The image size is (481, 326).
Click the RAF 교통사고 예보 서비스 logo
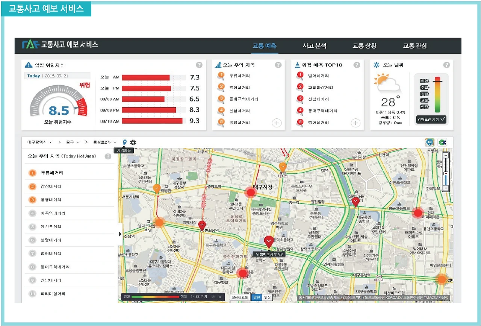pyautogui.click(x=60, y=44)
